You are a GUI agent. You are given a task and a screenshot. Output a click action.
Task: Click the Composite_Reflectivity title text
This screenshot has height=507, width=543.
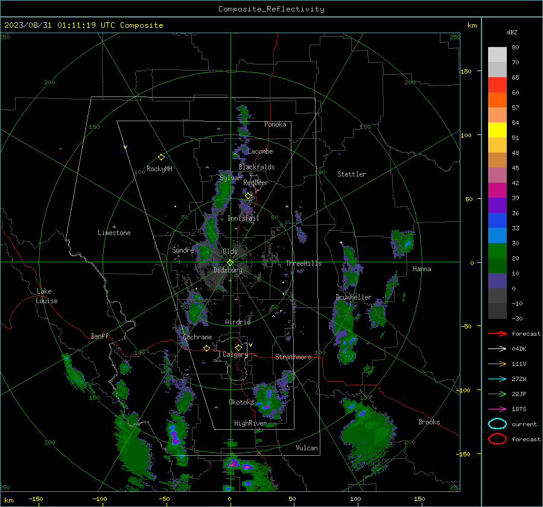[271, 9]
